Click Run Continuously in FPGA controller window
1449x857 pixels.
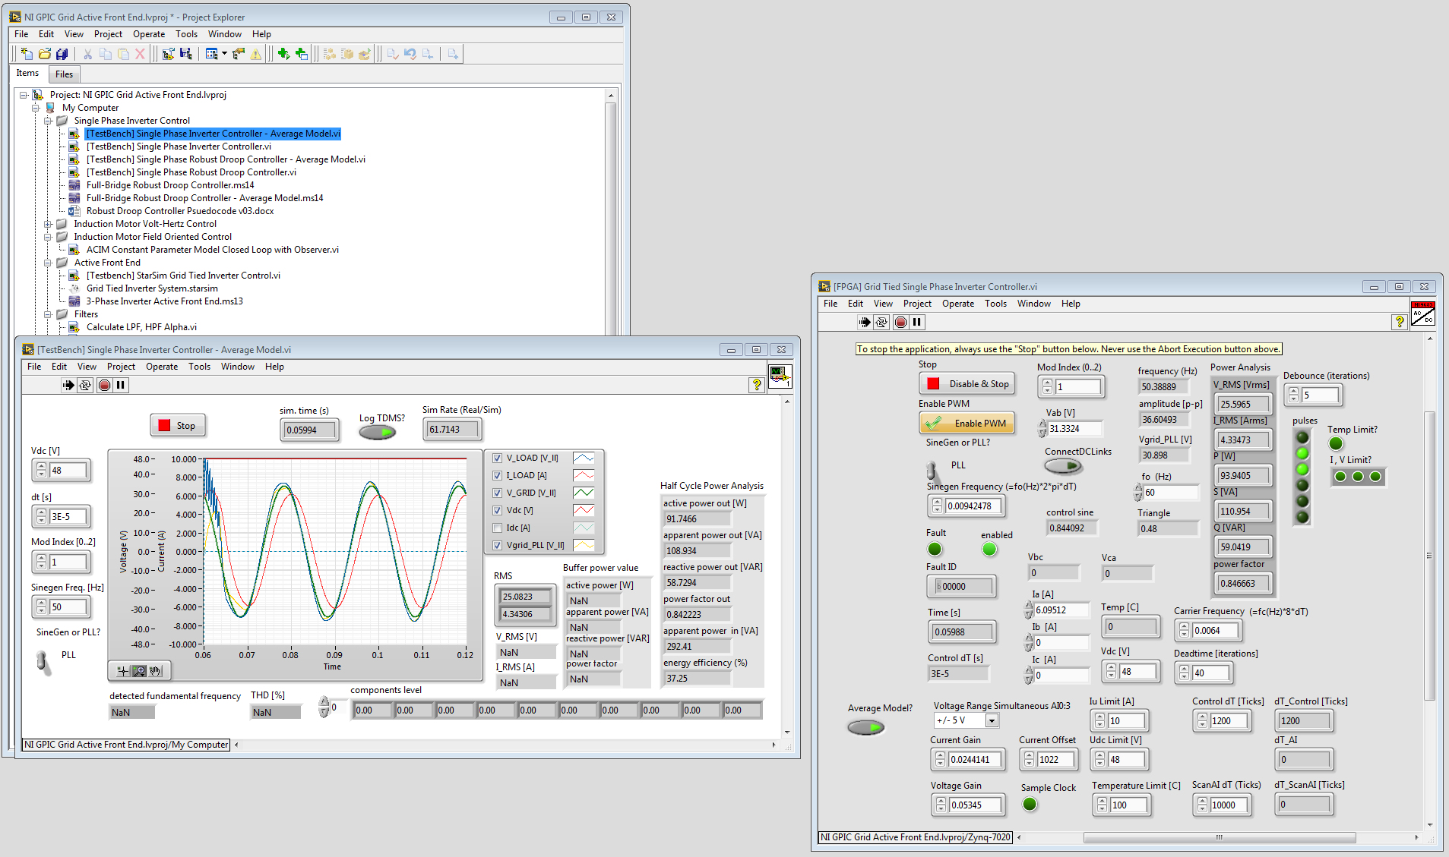pyautogui.click(x=881, y=322)
